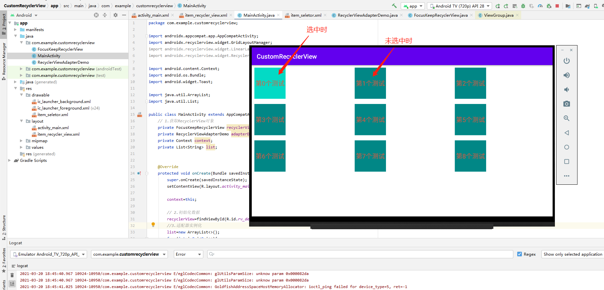This screenshot has width=604, height=290.
Task: Click emulator Back triangle button
Action: coord(567,133)
